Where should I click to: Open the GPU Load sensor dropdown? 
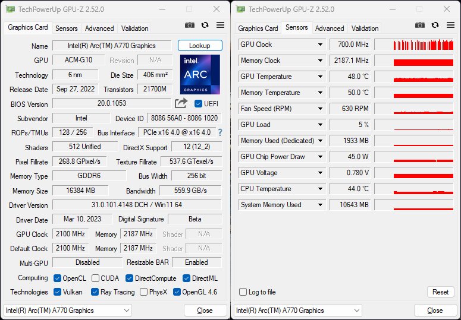tap(320, 125)
